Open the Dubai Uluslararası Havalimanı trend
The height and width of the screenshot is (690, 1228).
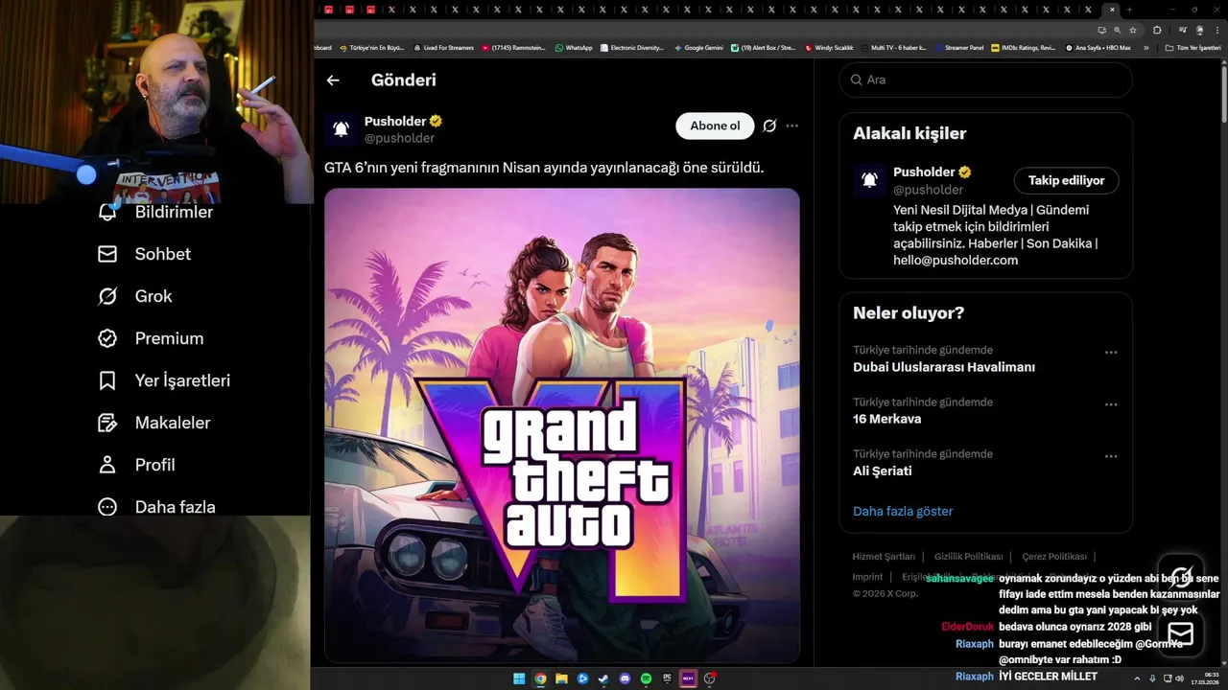coord(944,367)
